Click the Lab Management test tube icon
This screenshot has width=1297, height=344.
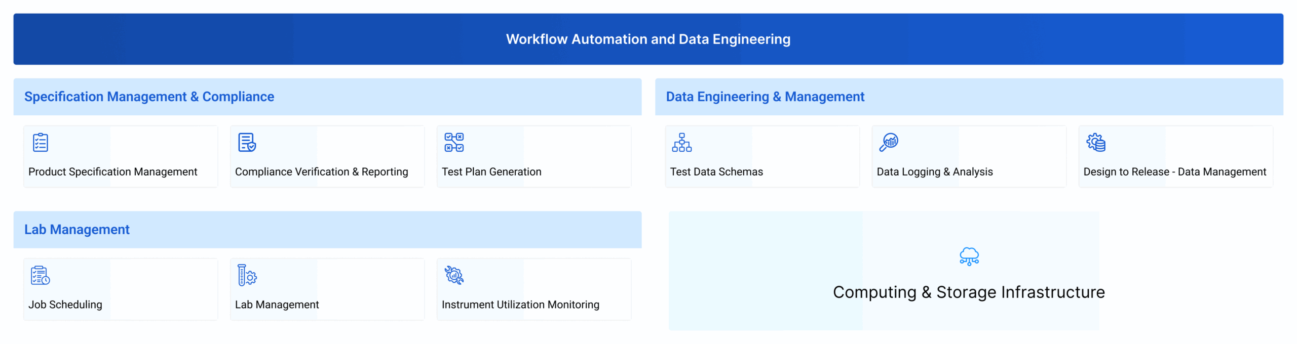[247, 276]
